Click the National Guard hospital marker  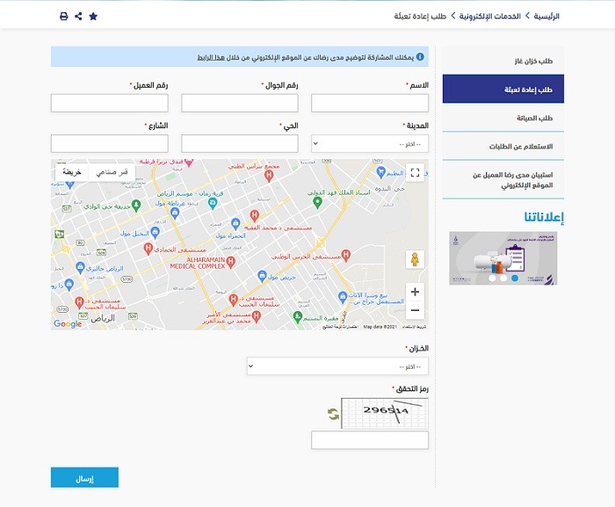[x=345, y=256]
